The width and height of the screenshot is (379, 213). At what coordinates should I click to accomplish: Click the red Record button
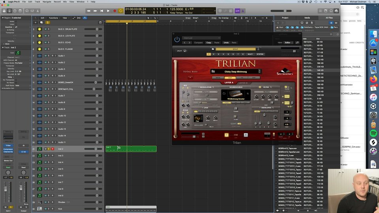(x=114, y=11)
